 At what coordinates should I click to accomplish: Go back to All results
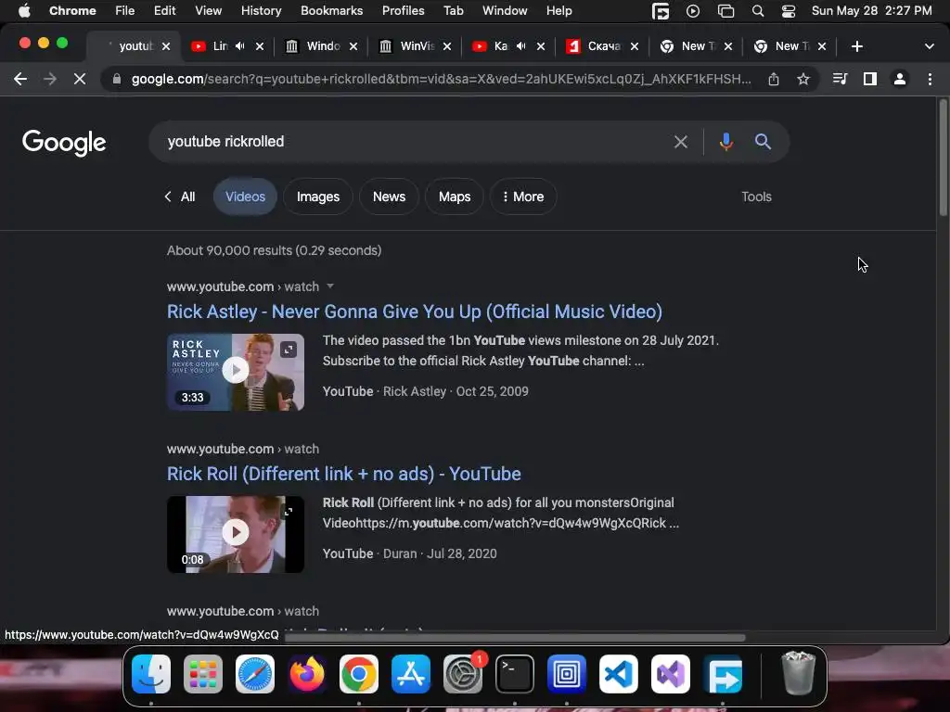tap(180, 197)
